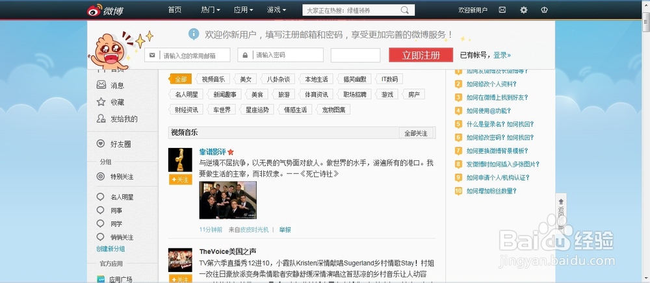650x283 pixels.
Task: Select the 视频音乐 category tag
Action: coord(213,79)
